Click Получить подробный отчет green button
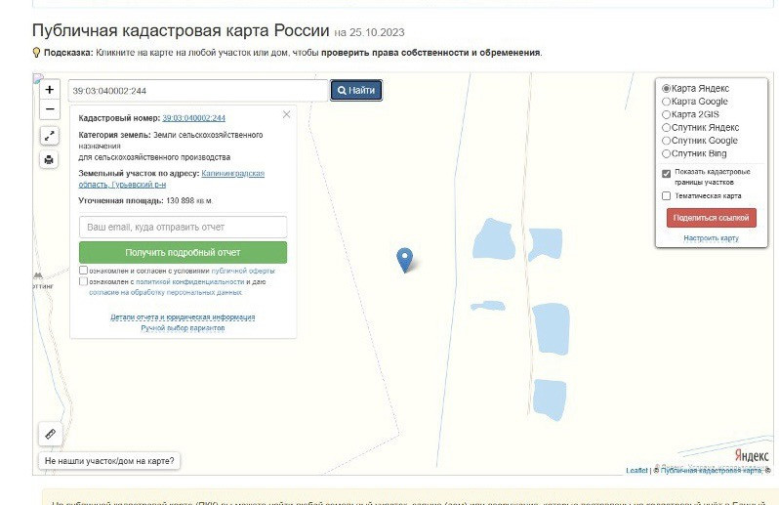The height and width of the screenshot is (505, 779). pyautogui.click(x=183, y=252)
